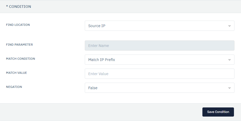241x121 pixels.
Task: Click the 'Enter Name' placeholder text
Action: 99,46
